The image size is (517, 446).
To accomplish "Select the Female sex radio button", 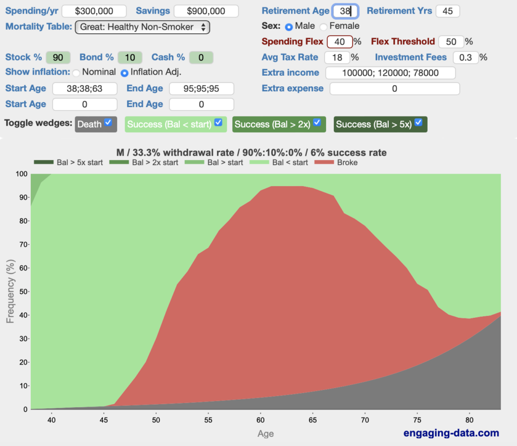I will (324, 27).
